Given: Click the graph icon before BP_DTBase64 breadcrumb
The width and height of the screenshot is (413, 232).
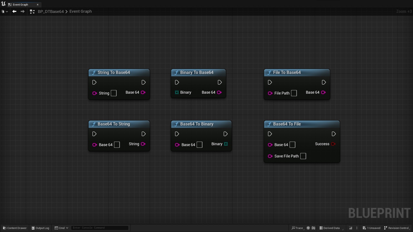Looking at the screenshot, I should [32, 11].
